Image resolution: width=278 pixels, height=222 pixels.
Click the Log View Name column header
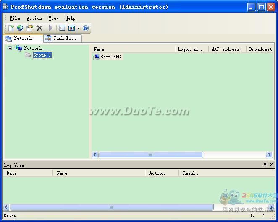[99, 173]
